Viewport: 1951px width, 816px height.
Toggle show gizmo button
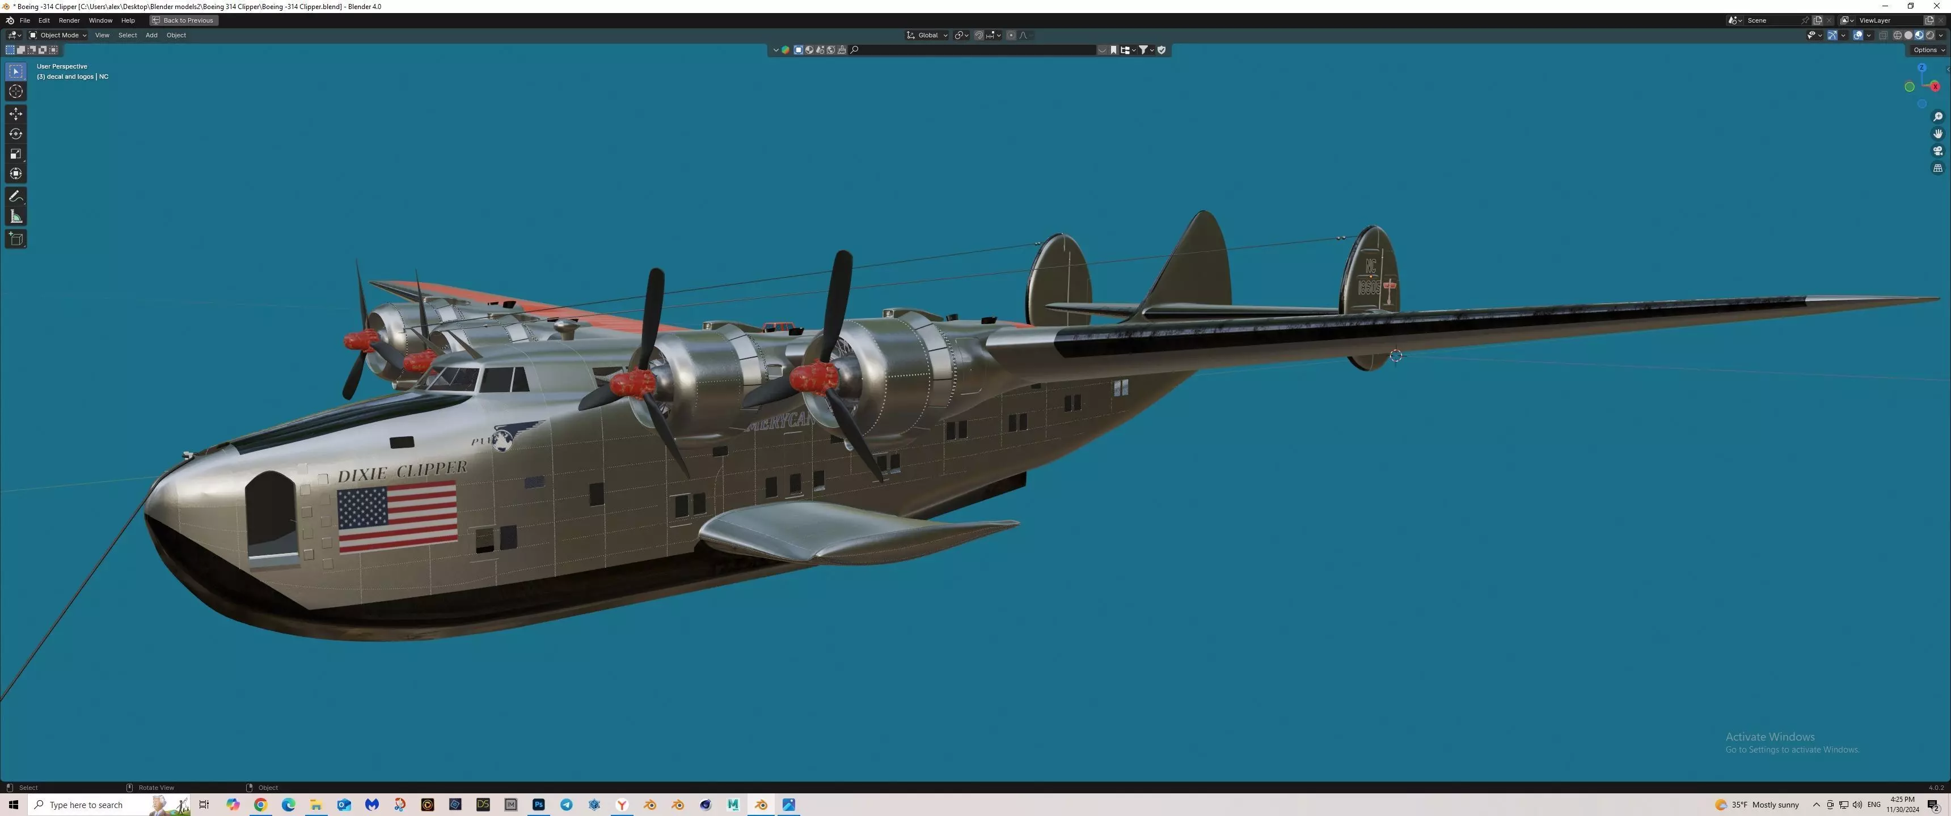[x=1832, y=35]
